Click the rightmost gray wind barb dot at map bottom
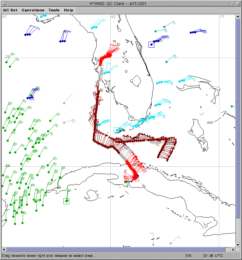Viewport: 242px width, 260px height. click(x=170, y=243)
